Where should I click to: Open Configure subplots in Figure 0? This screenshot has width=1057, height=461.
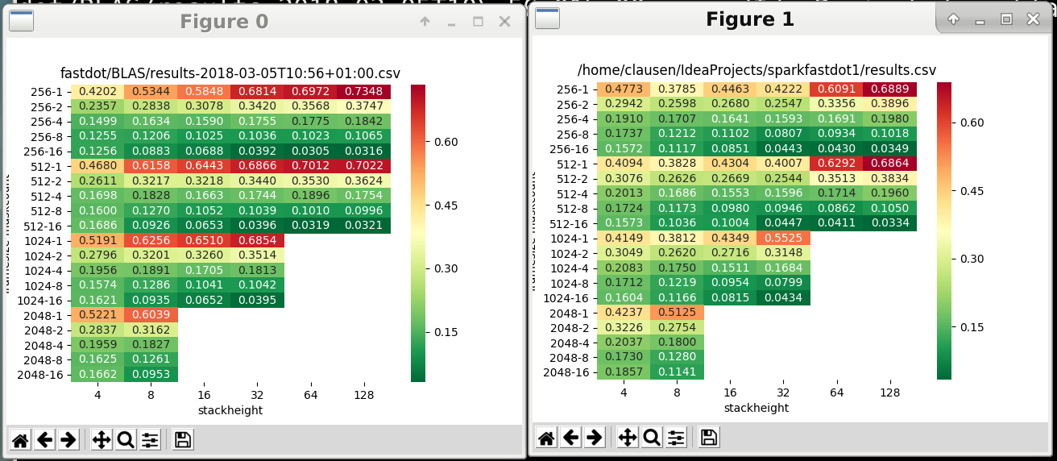[x=150, y=440]
